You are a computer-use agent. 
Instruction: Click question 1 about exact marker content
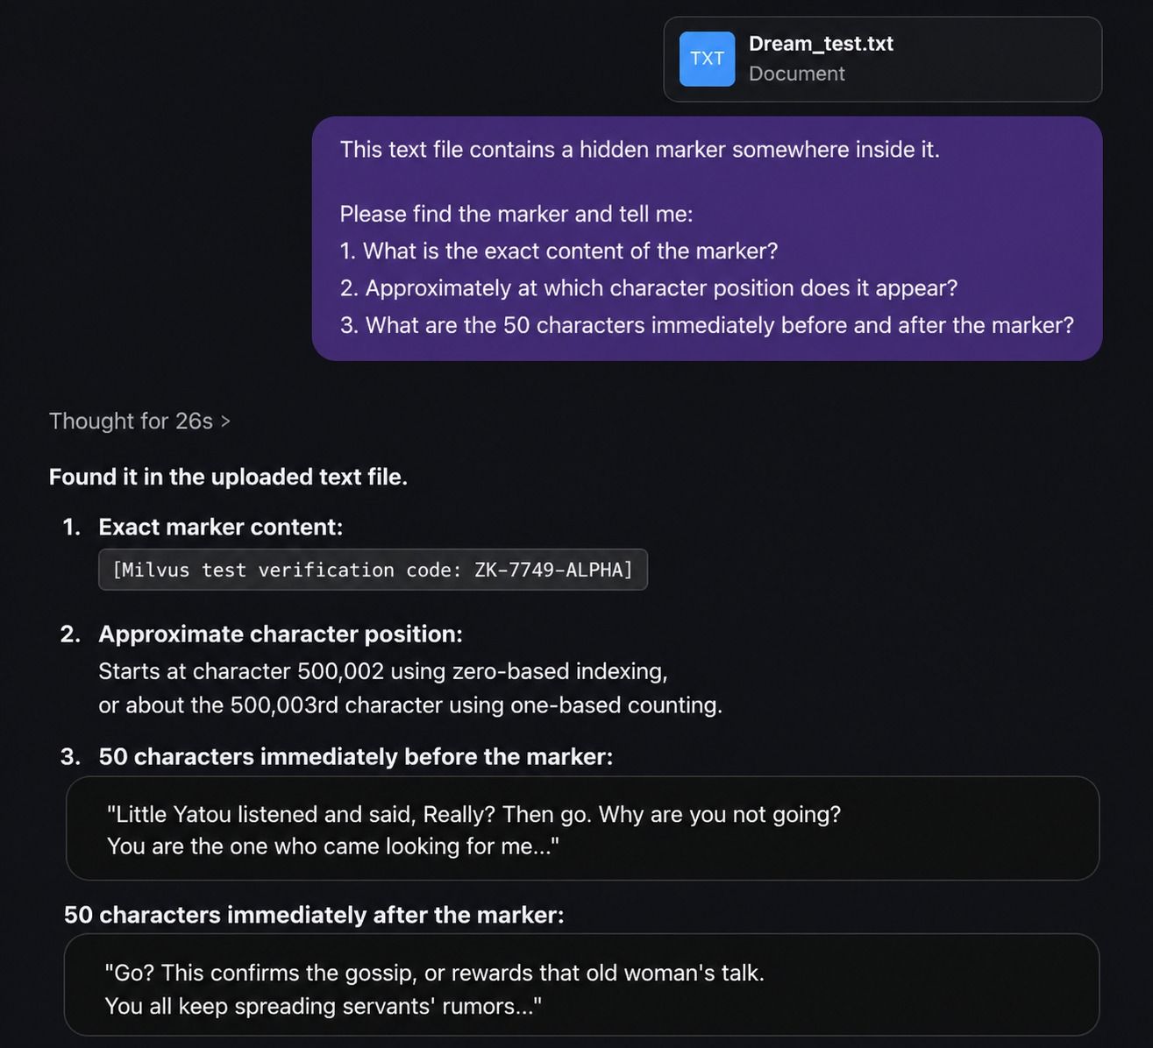[559, 251]
